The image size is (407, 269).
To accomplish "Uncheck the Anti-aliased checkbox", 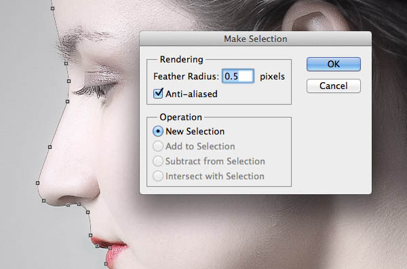I will pyautogui.click(x=158, y=93).
